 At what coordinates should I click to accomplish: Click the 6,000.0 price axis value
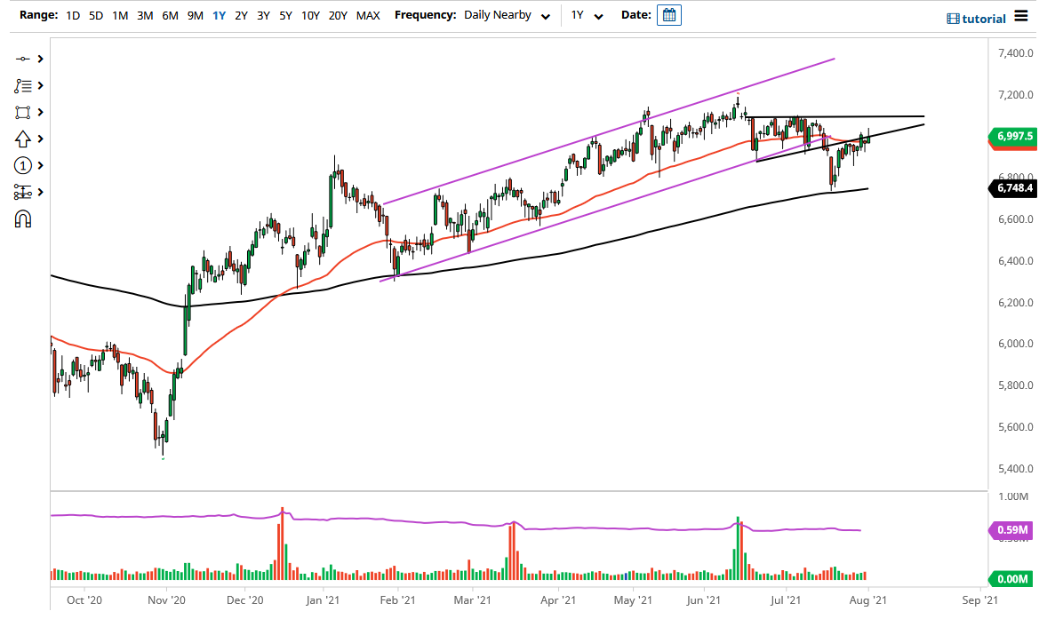[x=1015, y=345]
